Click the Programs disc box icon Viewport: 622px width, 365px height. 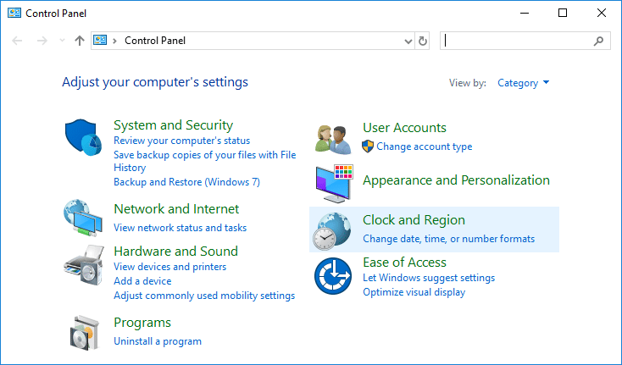[x=83, y=331]
